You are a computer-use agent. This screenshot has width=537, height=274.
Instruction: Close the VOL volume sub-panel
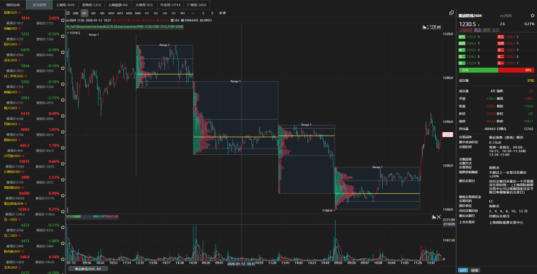(439, 216)
